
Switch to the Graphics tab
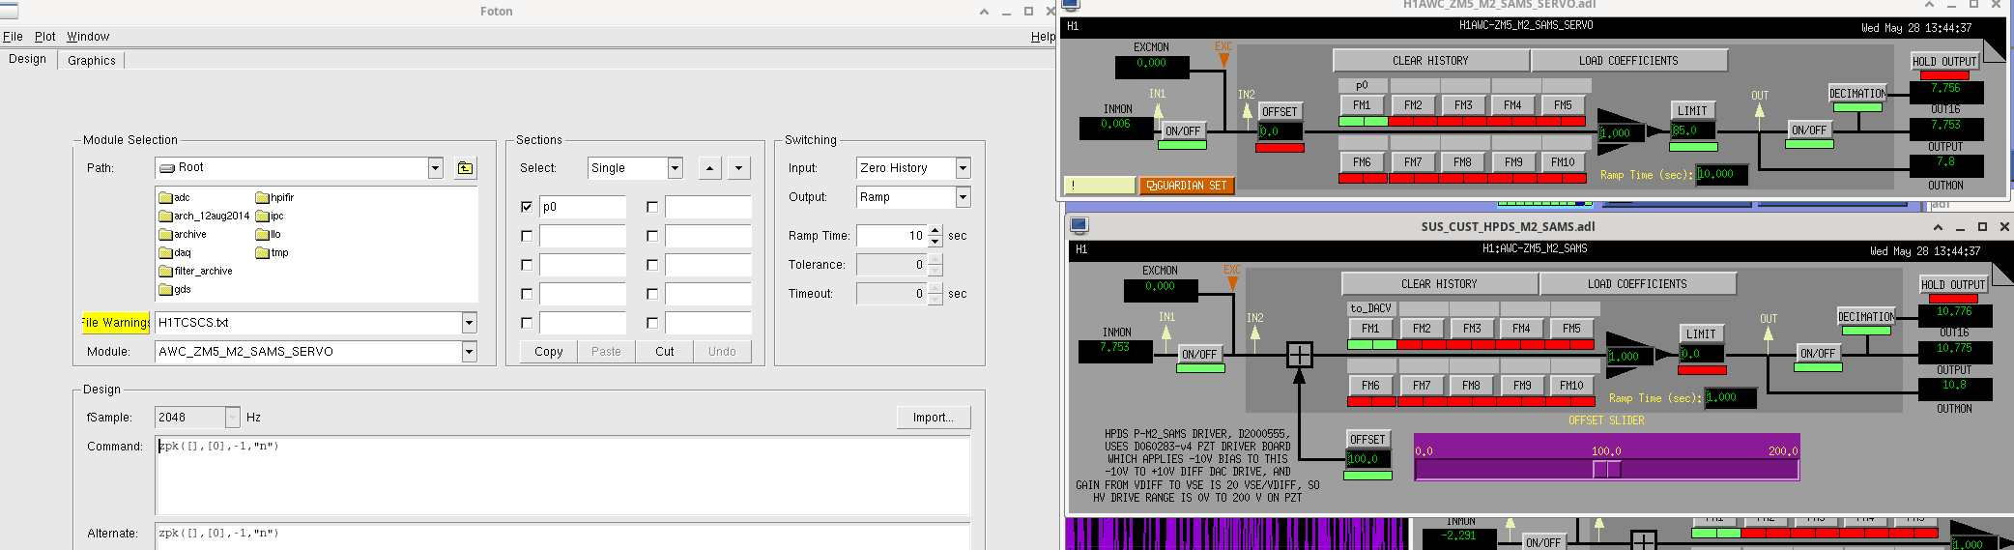92,60
